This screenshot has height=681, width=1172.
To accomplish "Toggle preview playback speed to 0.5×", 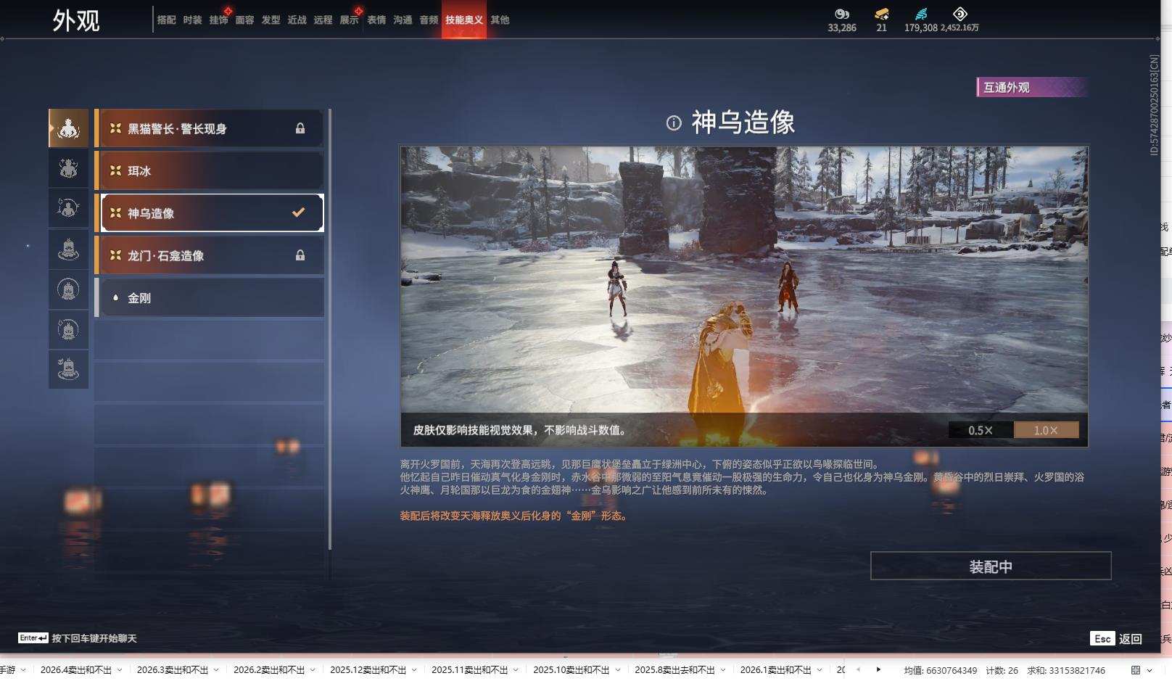I will pos(981,430).
